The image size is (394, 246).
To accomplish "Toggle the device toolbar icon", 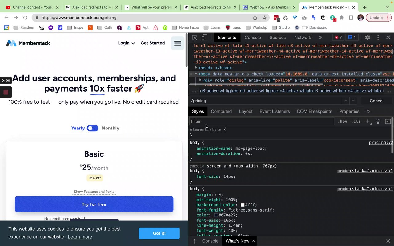I will (x=204, y=38).
